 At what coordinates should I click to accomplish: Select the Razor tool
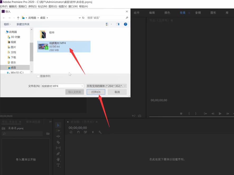58,142
